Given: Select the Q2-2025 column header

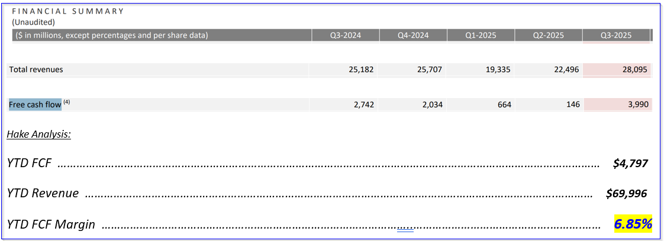Looking at the screenshot, I should (548, 35).
